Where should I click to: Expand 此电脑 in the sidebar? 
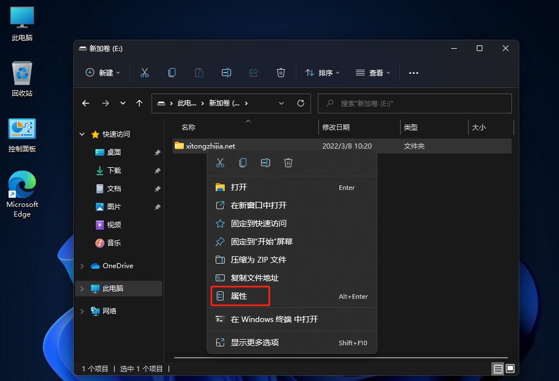82,288
